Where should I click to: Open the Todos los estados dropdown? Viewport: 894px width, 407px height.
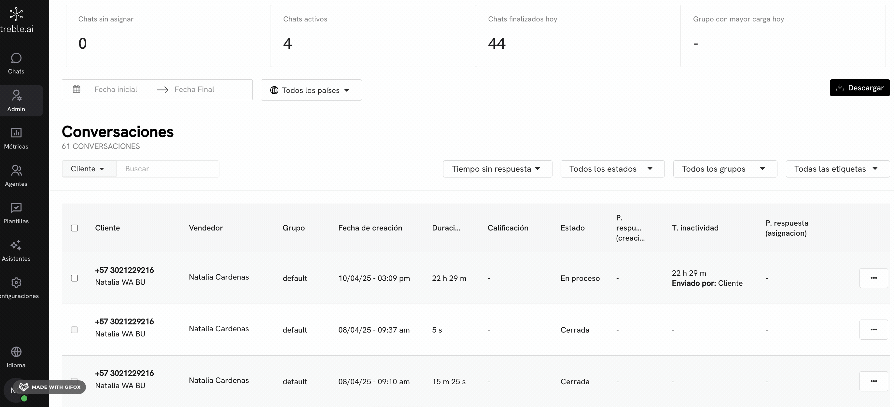(x=612, y=169)
